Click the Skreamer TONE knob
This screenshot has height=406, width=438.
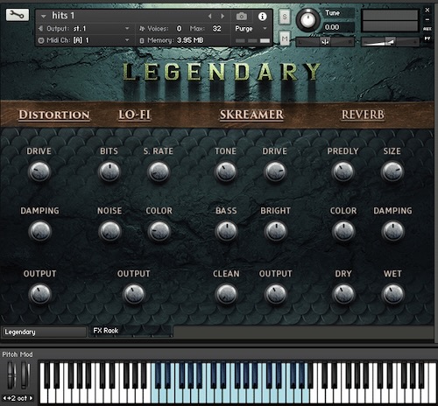(226, 171)
